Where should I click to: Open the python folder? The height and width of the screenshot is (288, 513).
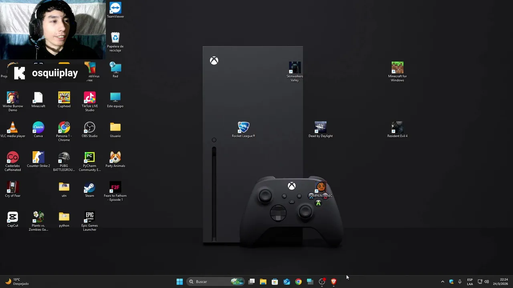click(x=64, y=219)
